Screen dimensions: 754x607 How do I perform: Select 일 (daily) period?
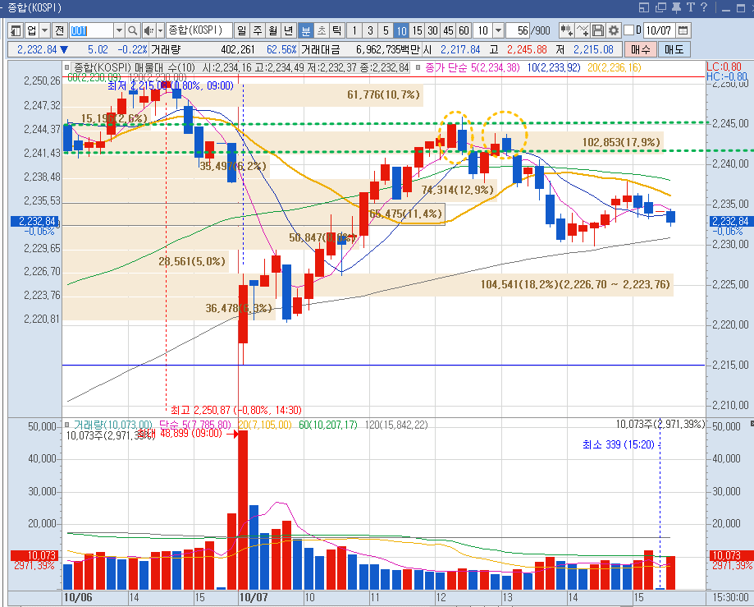(242, 31)
